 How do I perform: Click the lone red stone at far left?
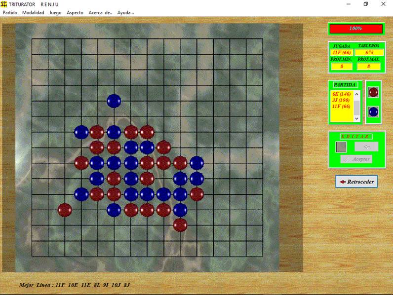(x=65, y=210)
